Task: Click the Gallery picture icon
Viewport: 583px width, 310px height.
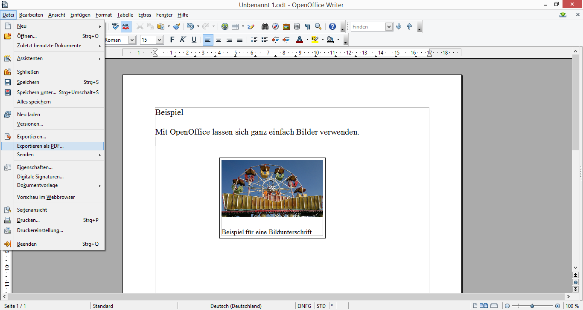Action: click(286, 26)
